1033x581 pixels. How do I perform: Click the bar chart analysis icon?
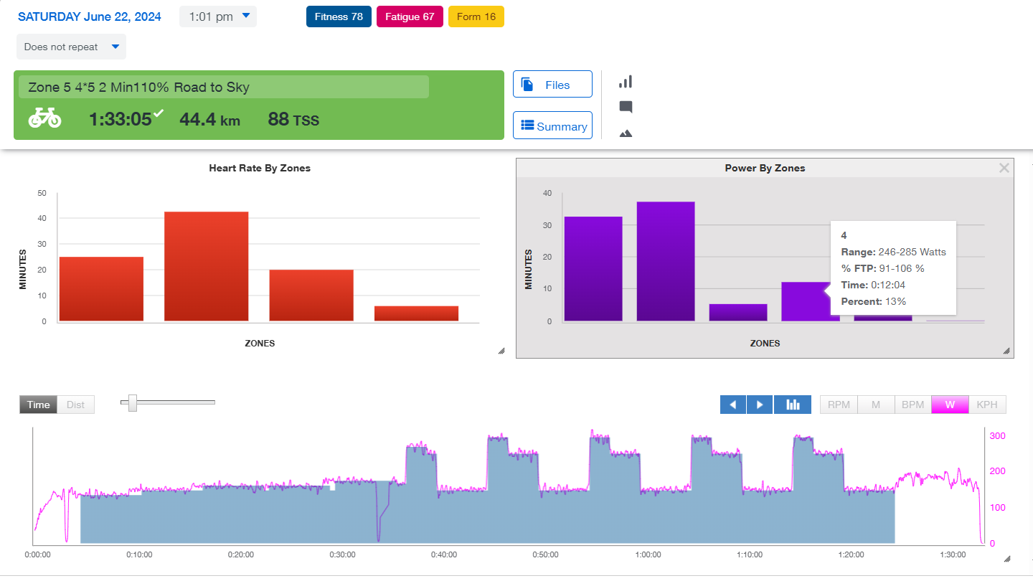[626, 82]
